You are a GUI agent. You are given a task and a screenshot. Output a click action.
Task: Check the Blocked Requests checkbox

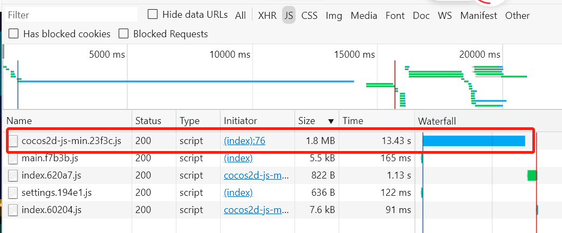(x=124, y=34)
